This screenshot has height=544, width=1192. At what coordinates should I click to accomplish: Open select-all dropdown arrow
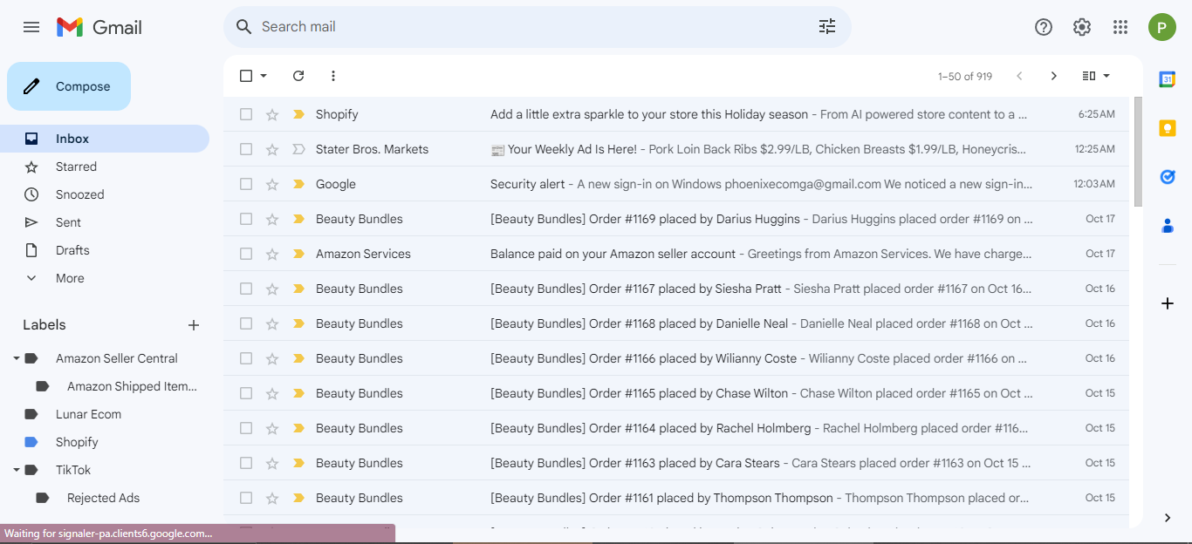pyautogui.click(x=264, y=76)
